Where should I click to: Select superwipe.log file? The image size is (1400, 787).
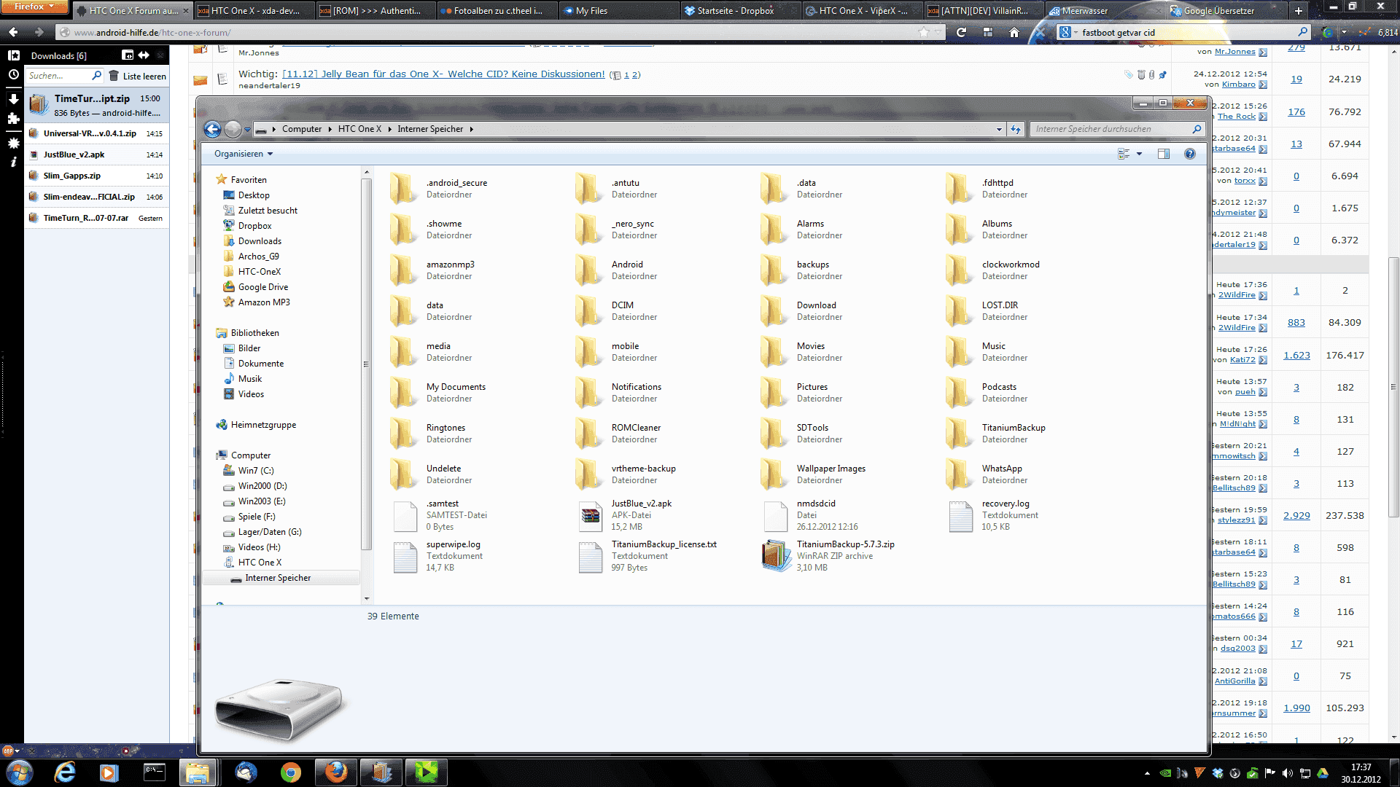(437, 555)
